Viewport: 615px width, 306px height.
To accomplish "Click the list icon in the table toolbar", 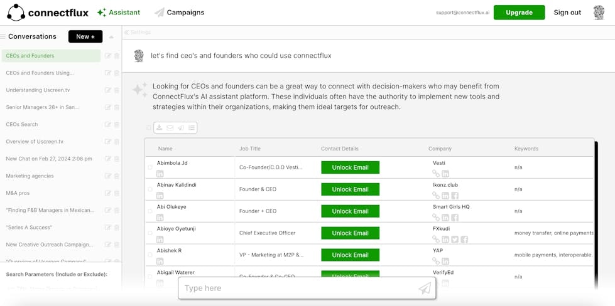I will (x=192, y=128).
